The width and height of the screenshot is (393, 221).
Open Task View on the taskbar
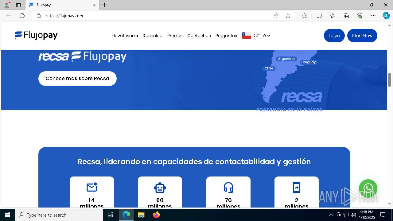coord(111,215)
